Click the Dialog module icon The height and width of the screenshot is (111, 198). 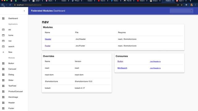[3, 75]
